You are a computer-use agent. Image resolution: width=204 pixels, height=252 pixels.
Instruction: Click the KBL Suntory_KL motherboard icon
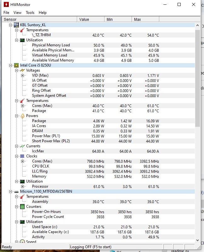click(16, 25)
